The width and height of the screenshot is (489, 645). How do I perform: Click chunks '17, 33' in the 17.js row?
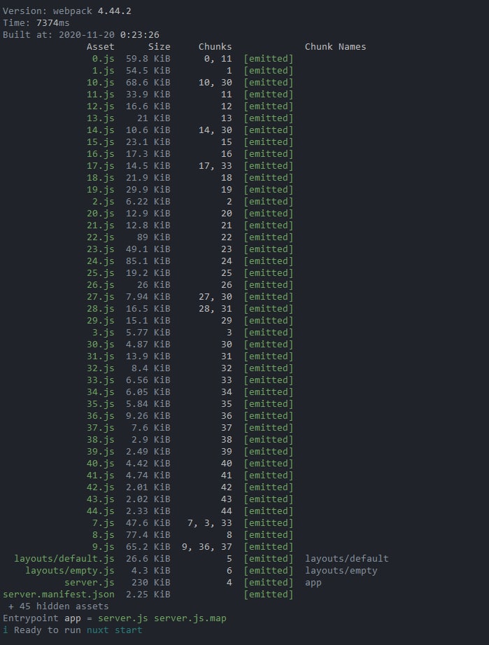pos(215,166)
